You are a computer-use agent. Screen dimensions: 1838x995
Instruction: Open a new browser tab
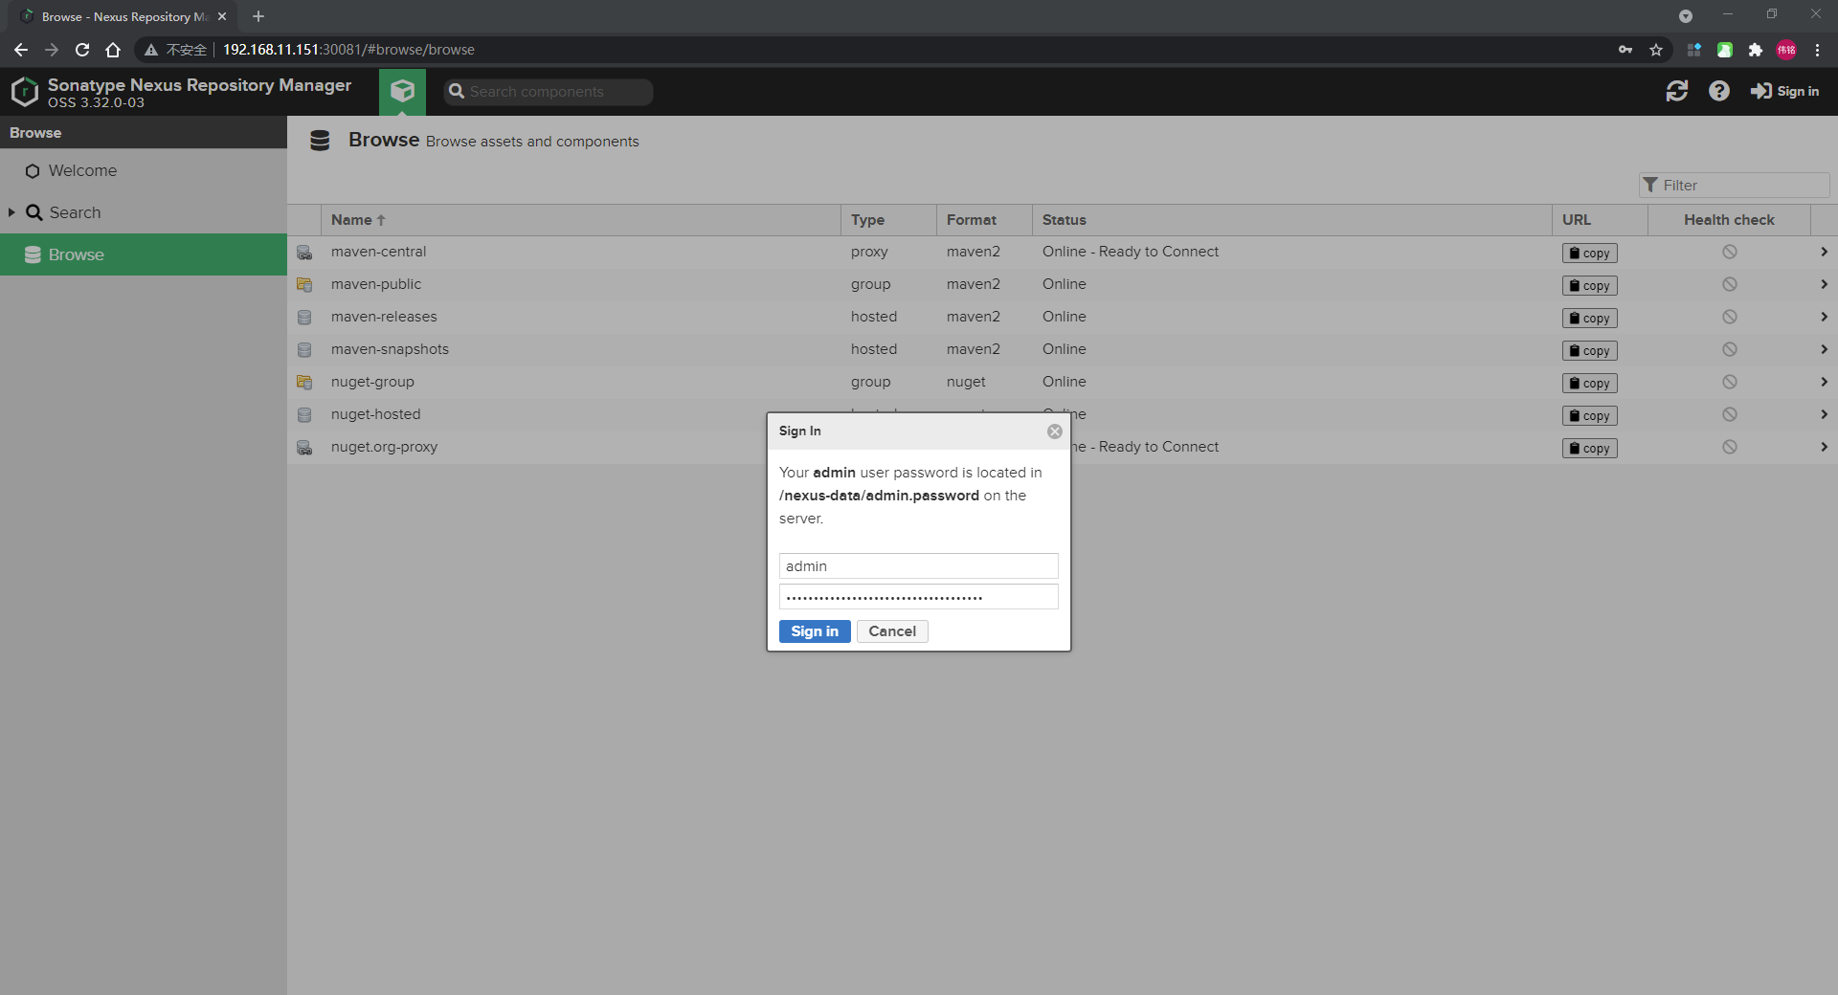[258, 16]
